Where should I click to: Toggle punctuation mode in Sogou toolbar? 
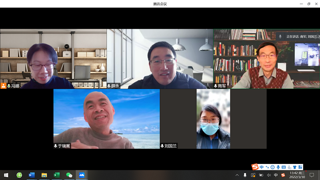click(x=267, y=167)
